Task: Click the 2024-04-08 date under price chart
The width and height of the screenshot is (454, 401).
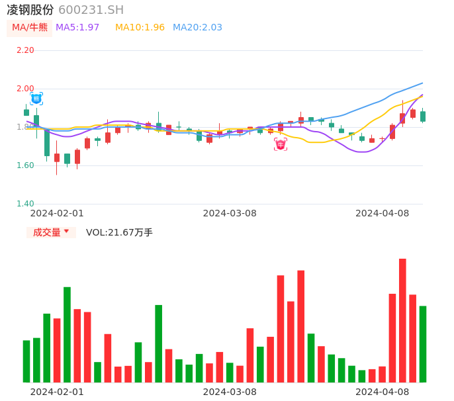Action: [383, 213]
